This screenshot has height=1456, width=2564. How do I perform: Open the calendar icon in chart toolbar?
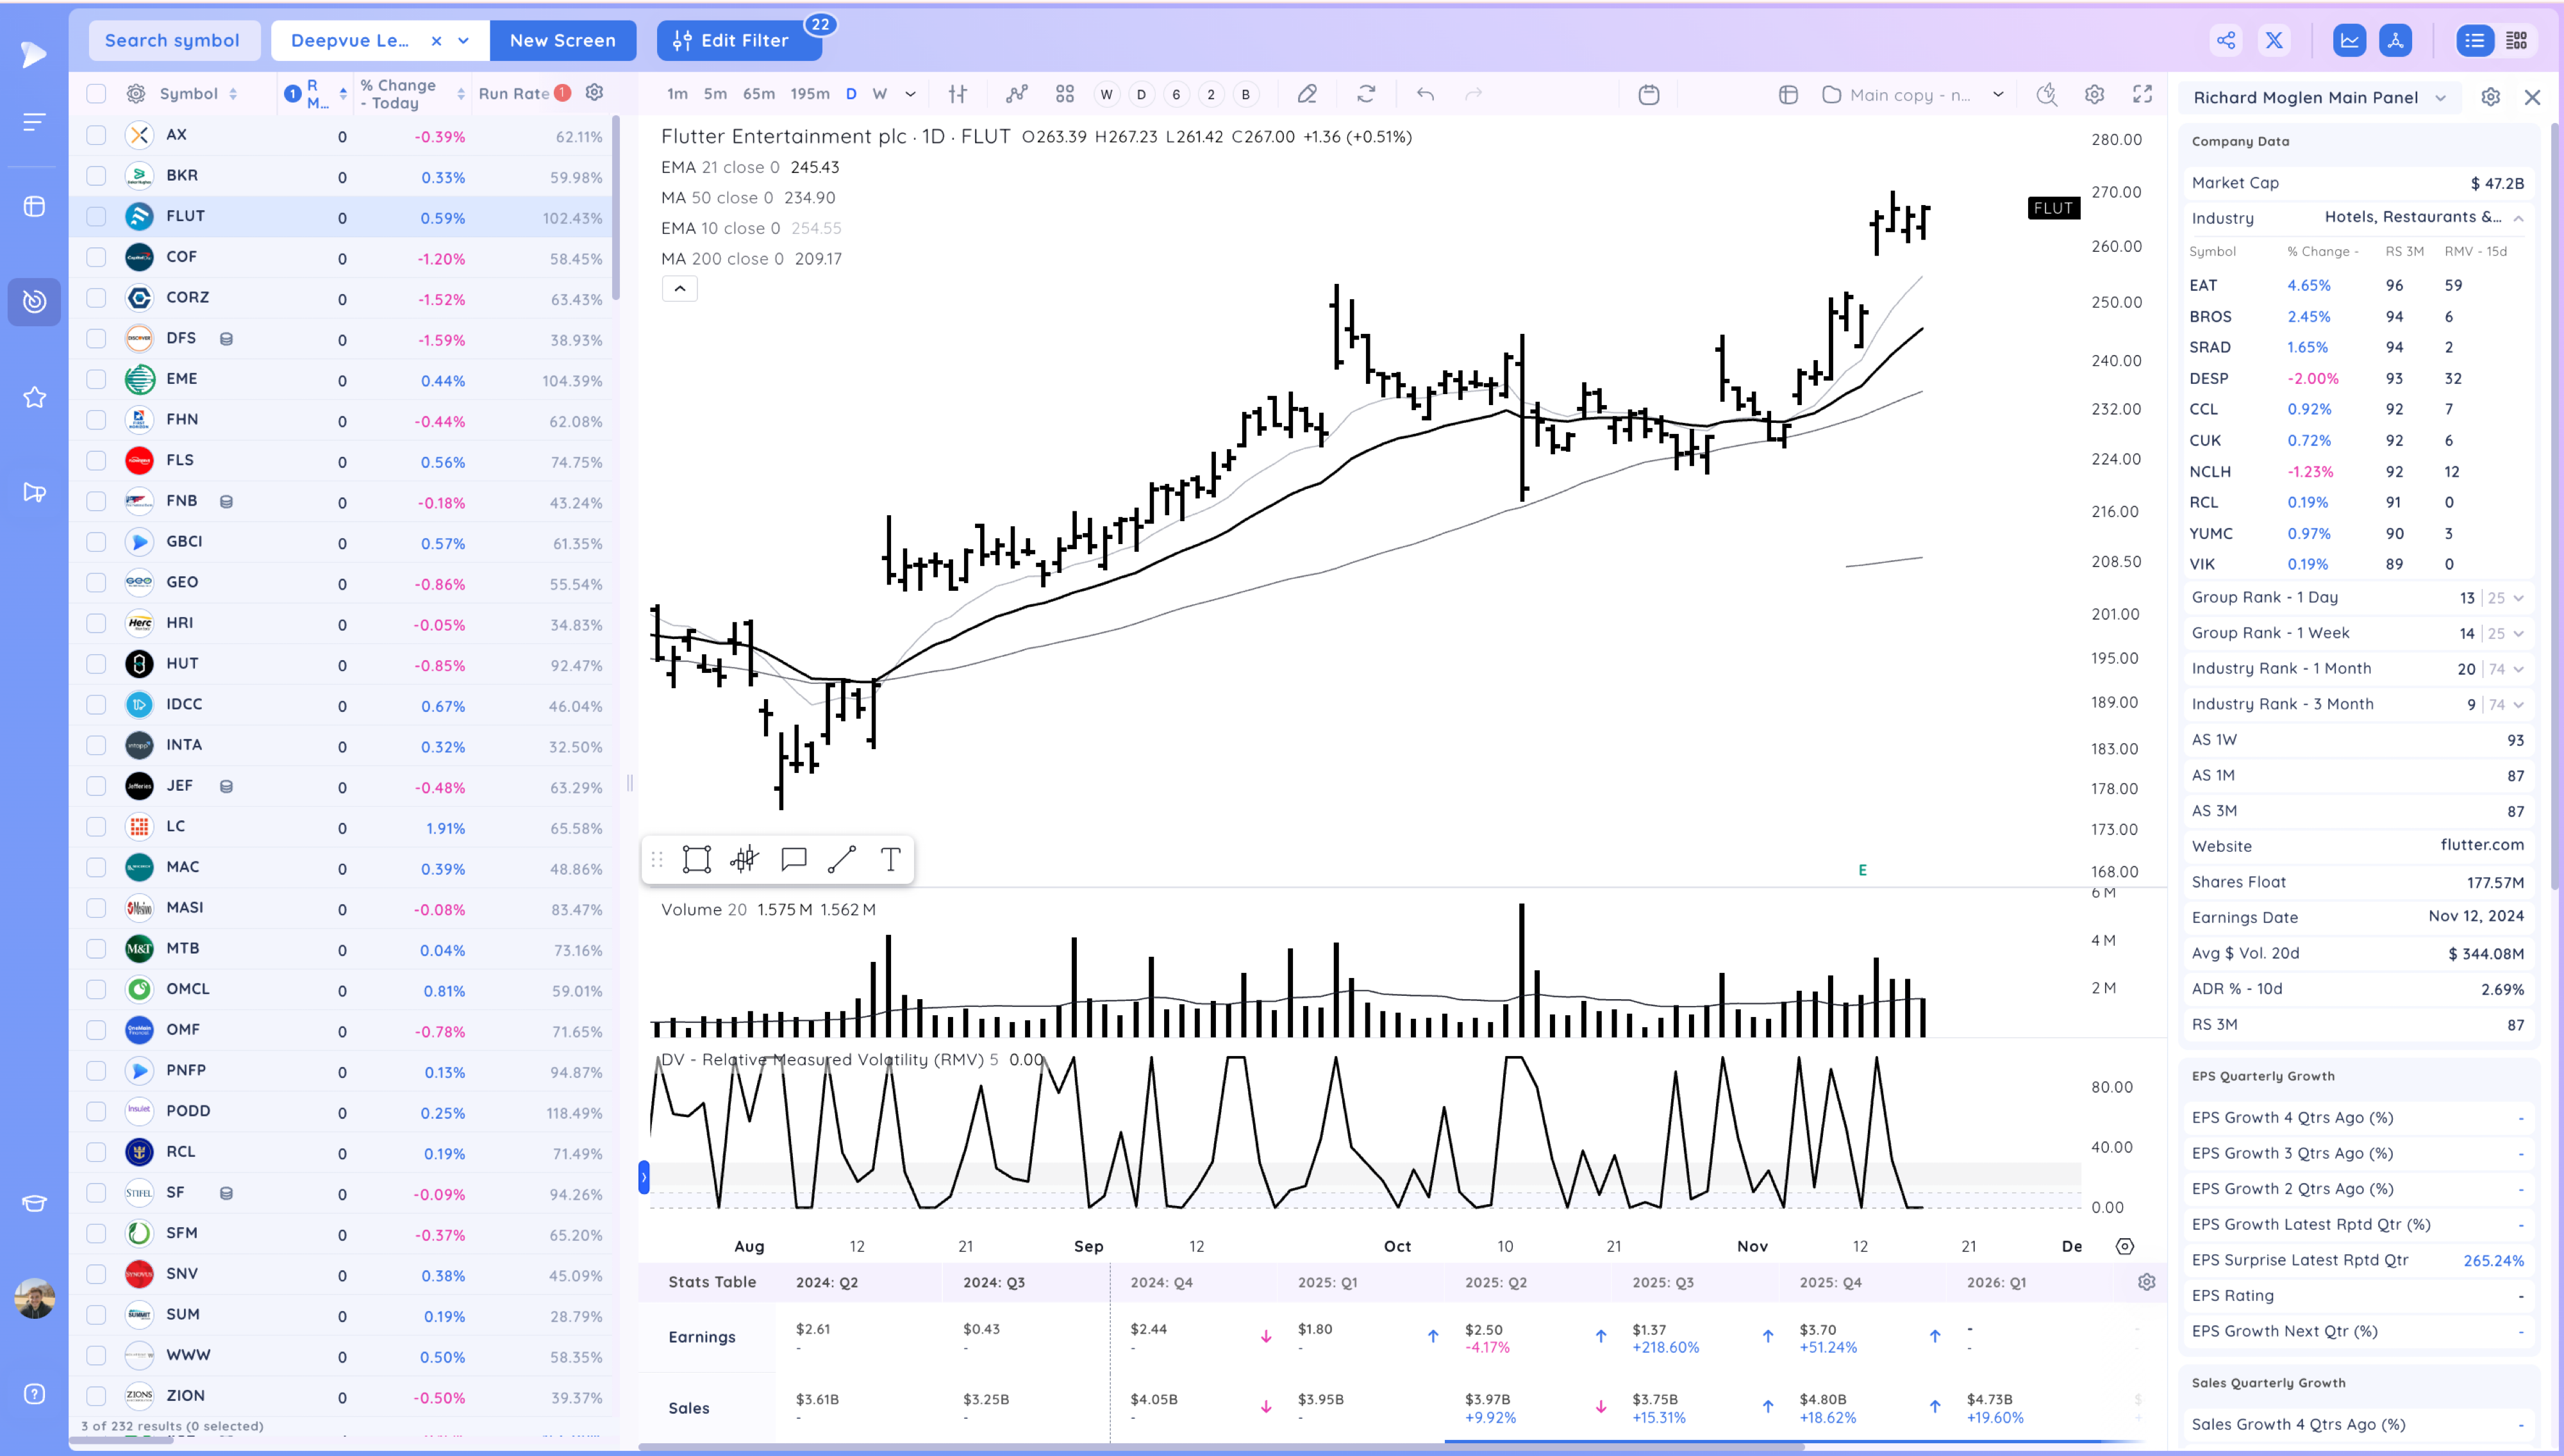(x=1649, y=94)
